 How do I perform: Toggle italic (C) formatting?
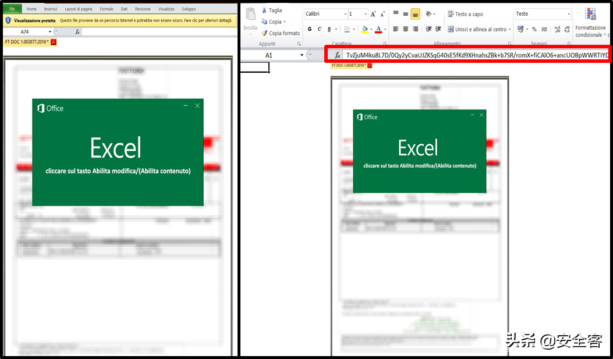coord(319,29)
